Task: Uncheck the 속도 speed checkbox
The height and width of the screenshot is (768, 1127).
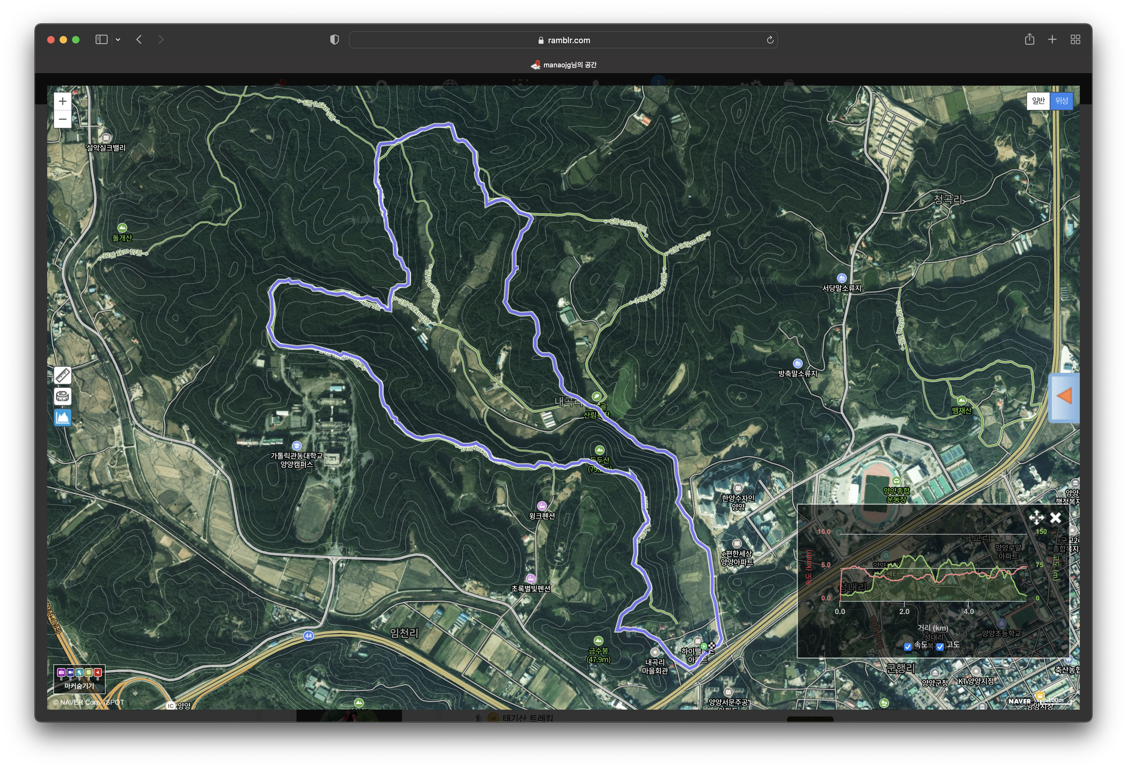Action: (x=908, y=646)
